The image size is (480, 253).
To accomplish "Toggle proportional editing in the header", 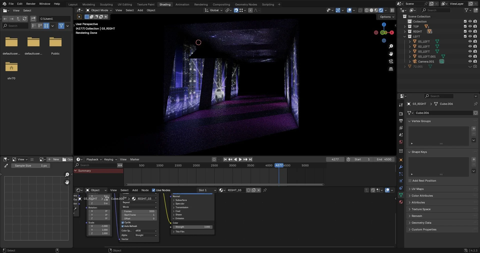I will [250, 10].
